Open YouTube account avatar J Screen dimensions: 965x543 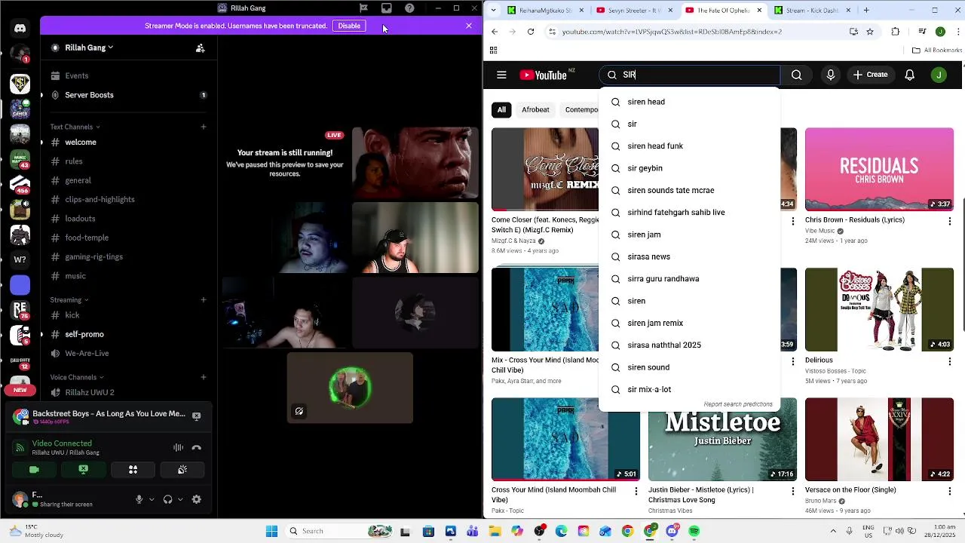click(x=939, y=75)
